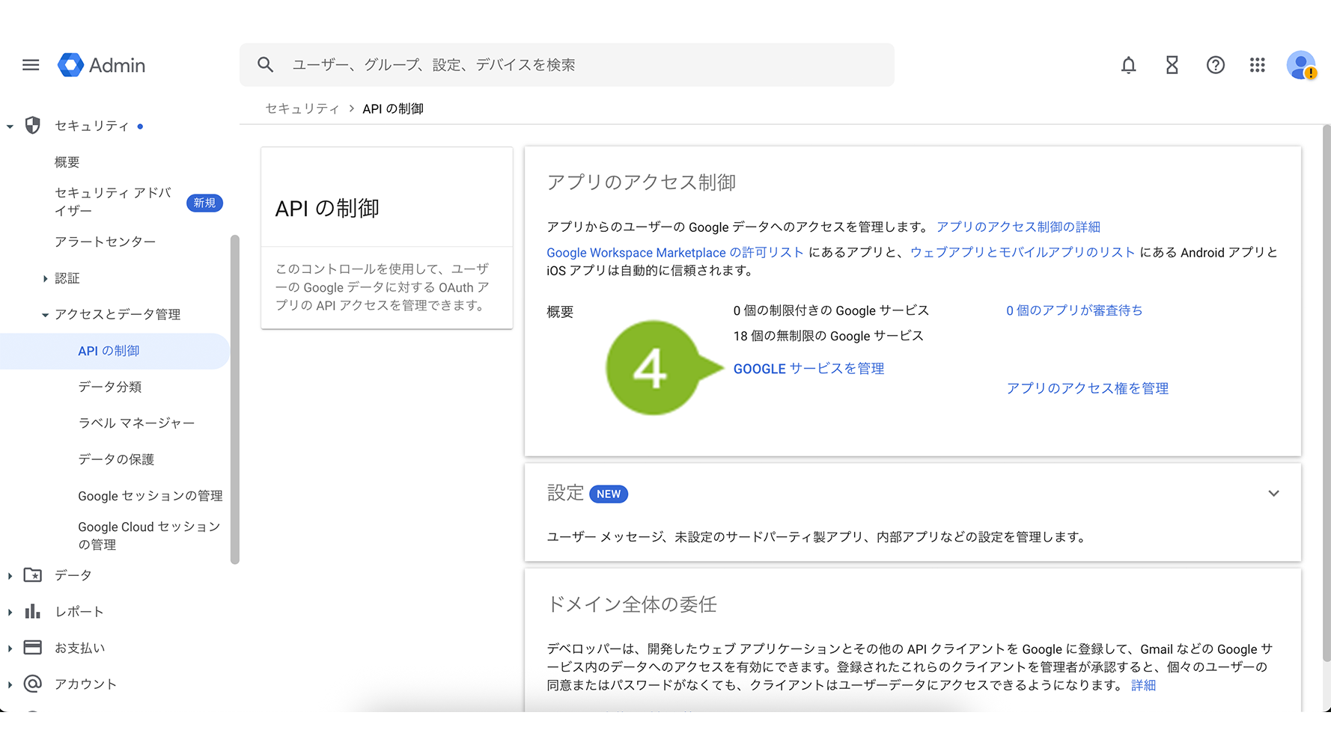Open the help question mark icon

click(x=1215, y=65)
